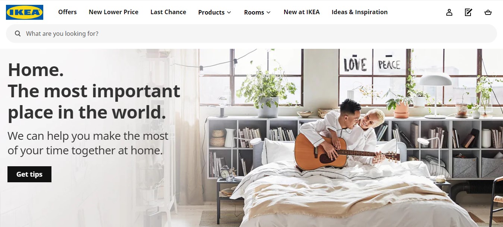Open the Offers page
This screenshot has height=227, width=503.
67,12
